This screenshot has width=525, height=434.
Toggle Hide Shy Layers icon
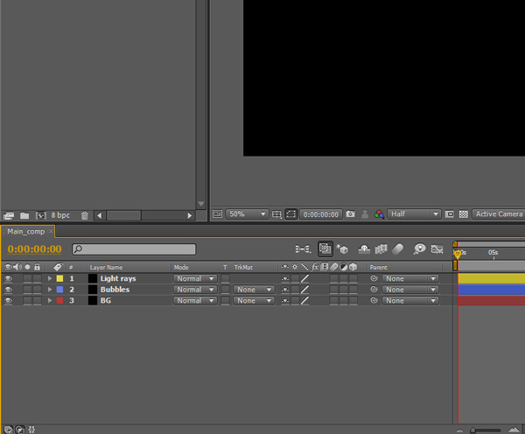364,248
